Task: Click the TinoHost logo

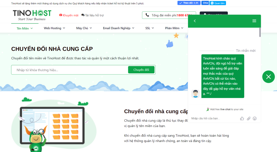Action: point(32,15)
